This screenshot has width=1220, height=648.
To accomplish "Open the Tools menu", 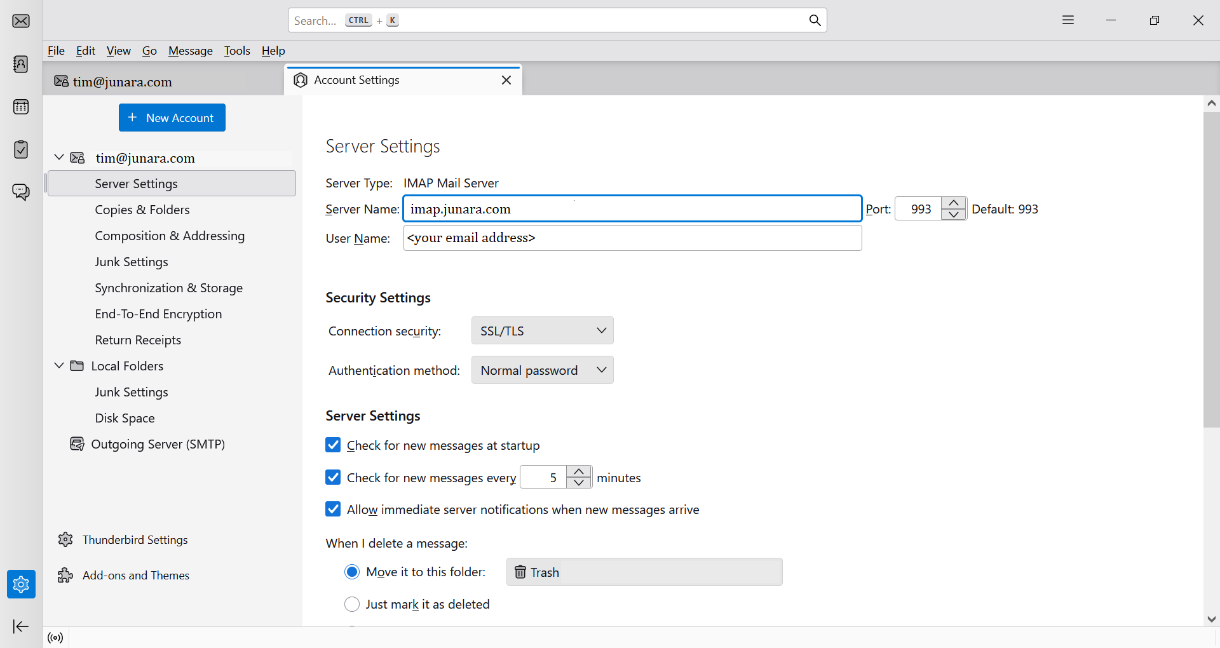I will point(237,51).
